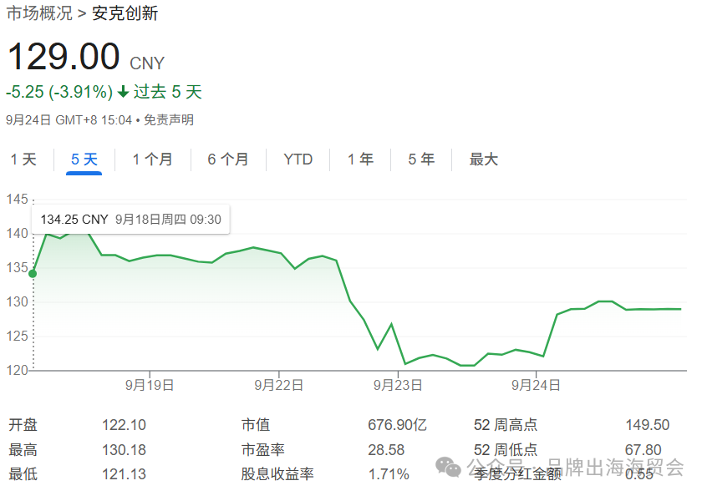707x496 pixels.
Task: Click the 52周高点 value 149.50
Action: pyautogui.click(x=648, y=424)
